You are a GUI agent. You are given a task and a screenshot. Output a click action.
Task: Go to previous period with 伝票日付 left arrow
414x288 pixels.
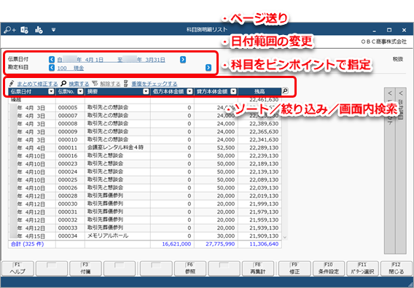(52, 60)
